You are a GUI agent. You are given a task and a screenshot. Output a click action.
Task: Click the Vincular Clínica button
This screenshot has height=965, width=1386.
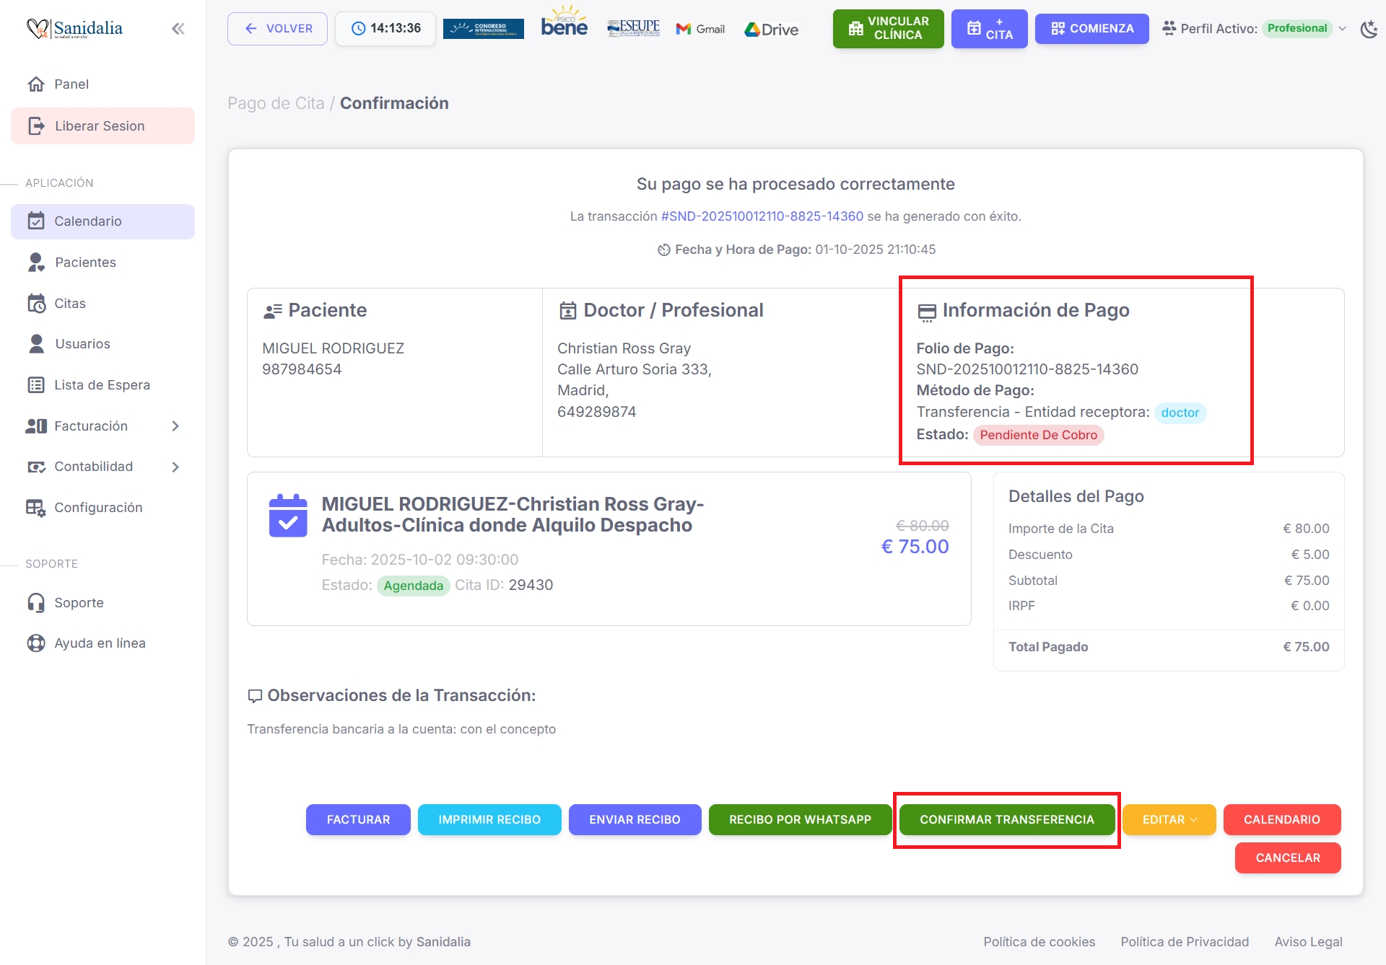888,29
